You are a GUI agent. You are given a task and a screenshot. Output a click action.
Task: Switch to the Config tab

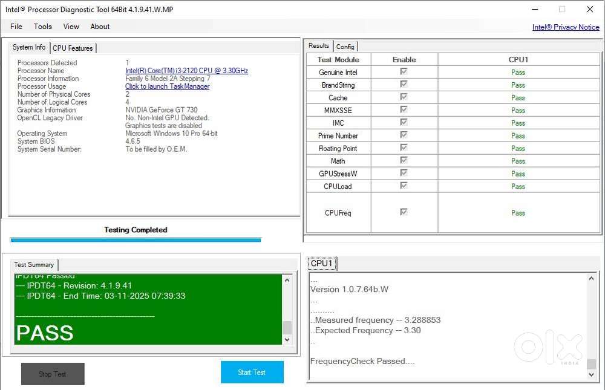(345, 46)
